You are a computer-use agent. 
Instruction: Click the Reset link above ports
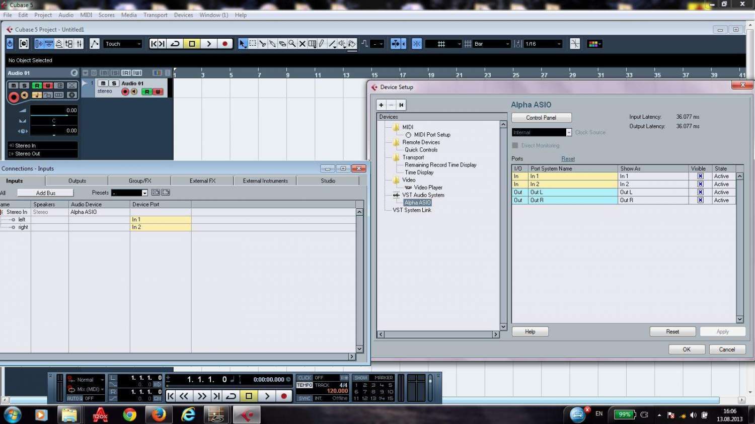coord(568,159)
